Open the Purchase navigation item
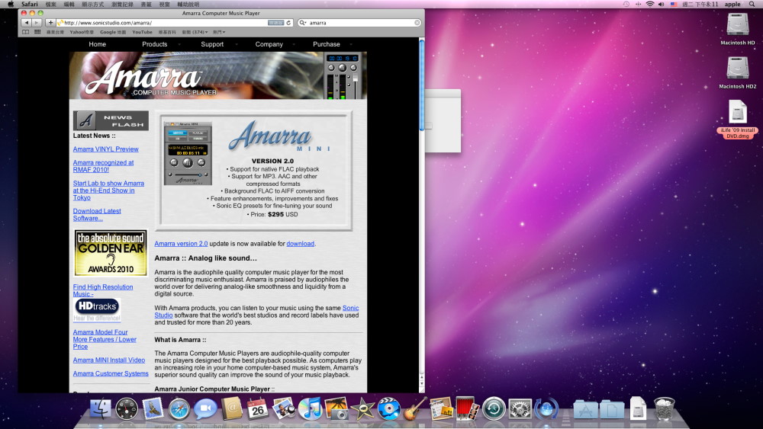This screenshot has height=429, width=763. click(327, 44)
